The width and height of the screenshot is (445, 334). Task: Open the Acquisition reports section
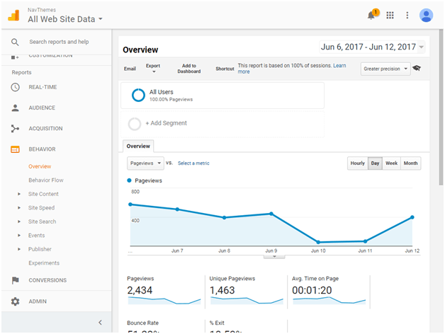click(45, 129)
